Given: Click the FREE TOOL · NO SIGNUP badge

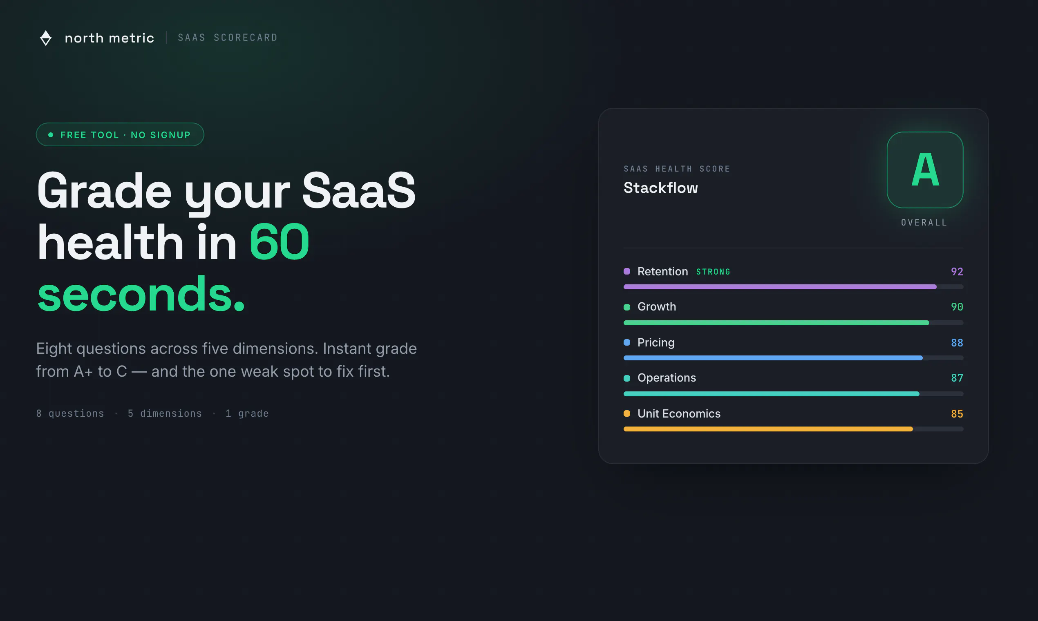Looking at the screenshot, I should [120, 134].
